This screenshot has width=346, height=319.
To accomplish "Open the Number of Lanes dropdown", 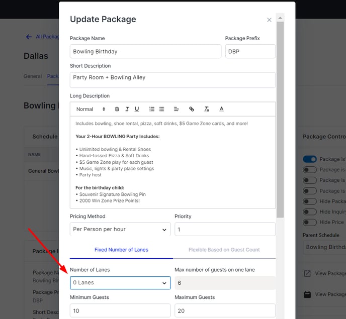I will [120, 283].
